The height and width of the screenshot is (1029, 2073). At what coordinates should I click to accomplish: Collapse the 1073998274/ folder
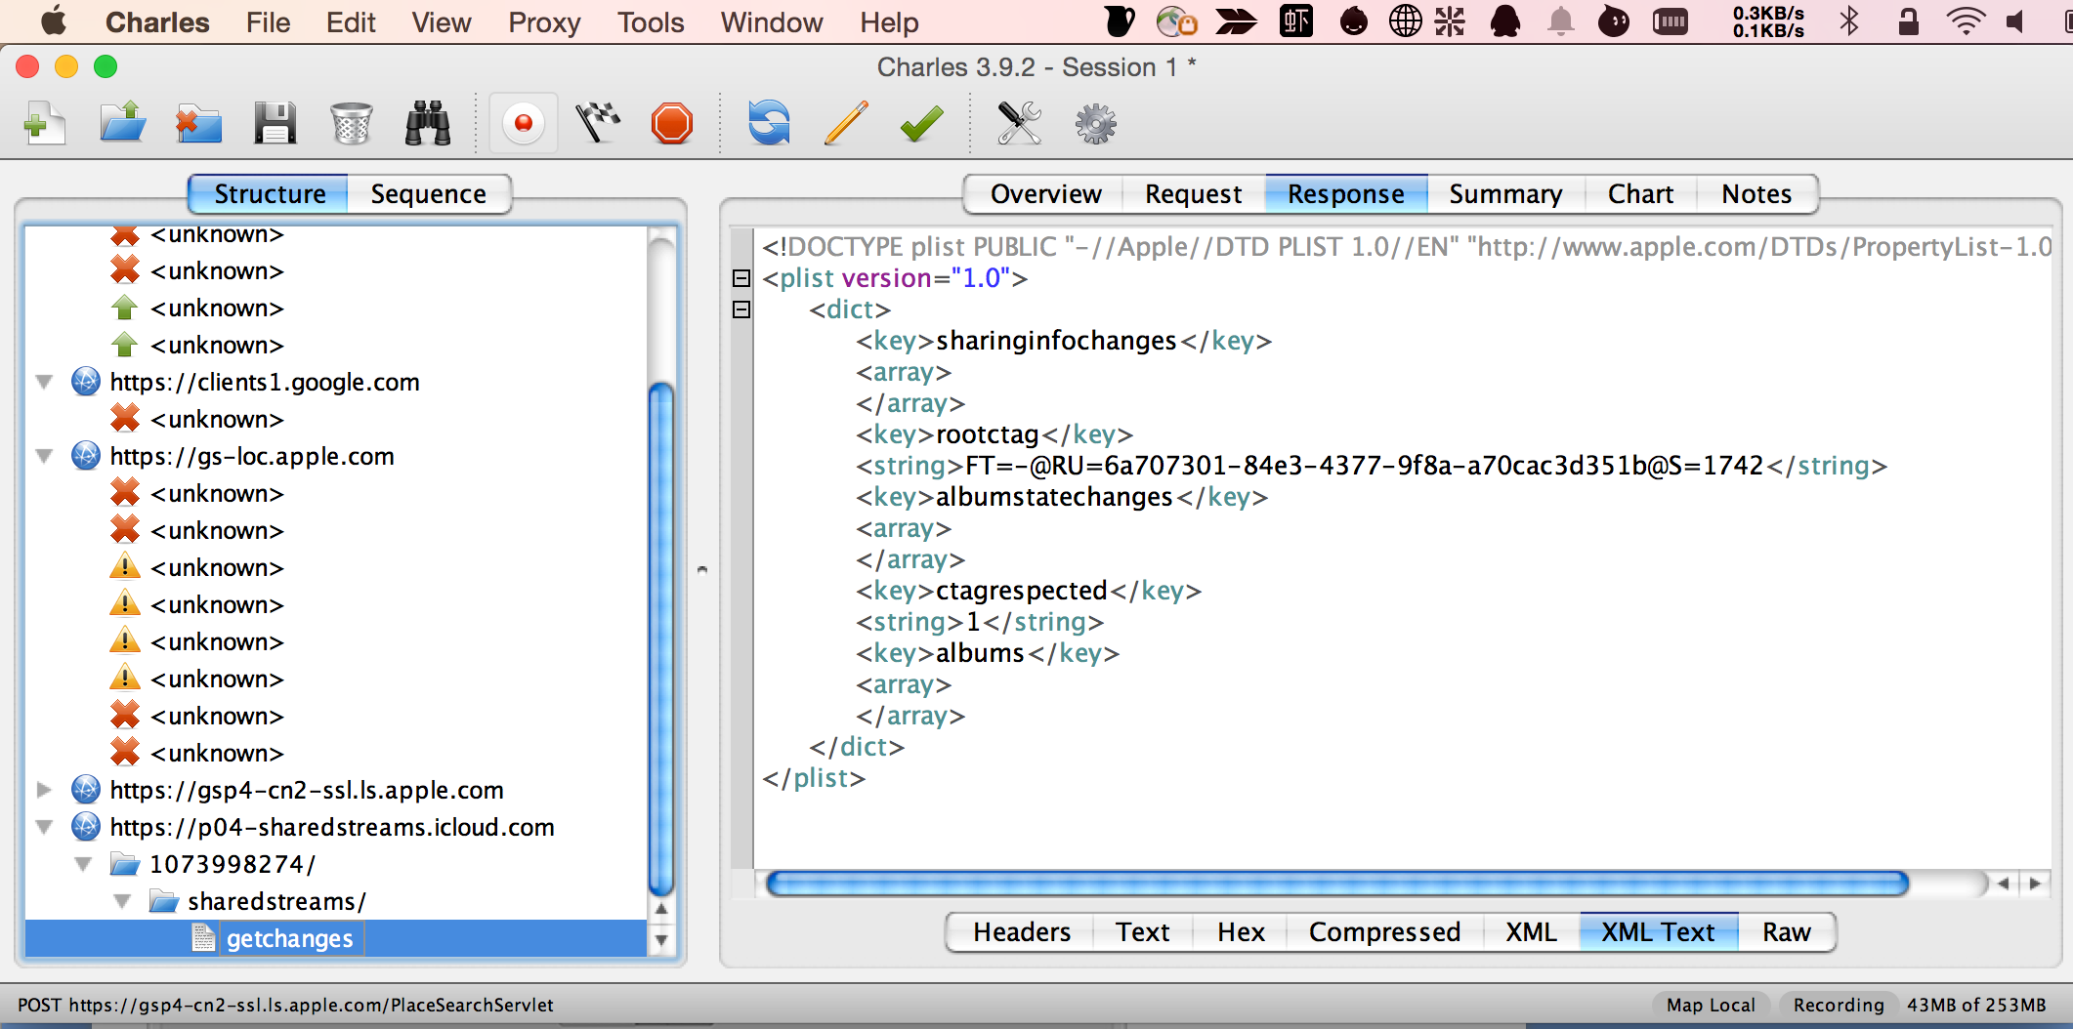click(83, 864)
